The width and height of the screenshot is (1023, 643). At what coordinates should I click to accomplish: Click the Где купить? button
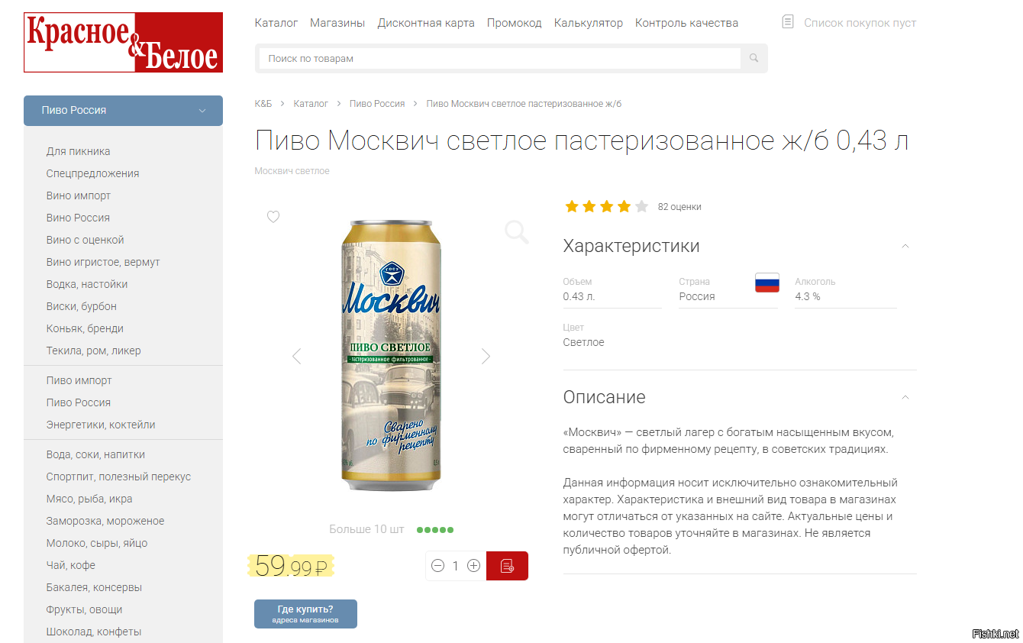coord(305,614)
